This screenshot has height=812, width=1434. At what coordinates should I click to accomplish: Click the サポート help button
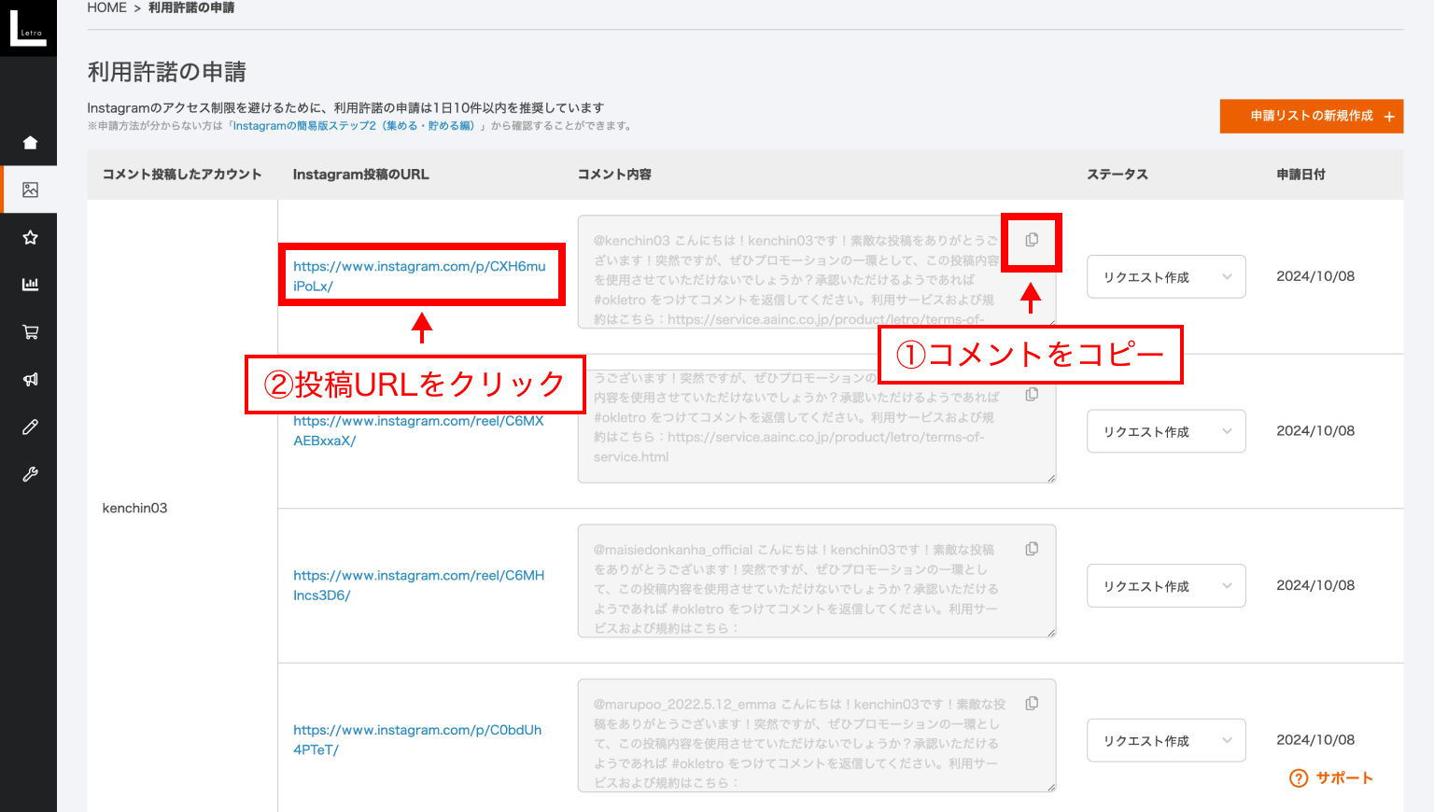1331,778
